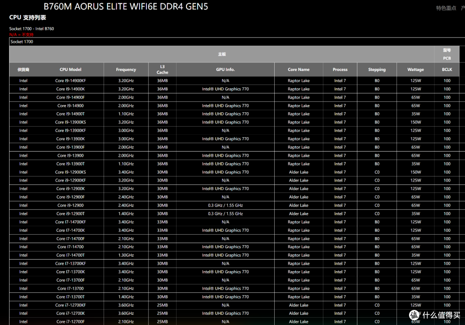Viewport: 465px width, 325px height.
Task: Click the 供货商 column header
Action: [x=23, y=69]
